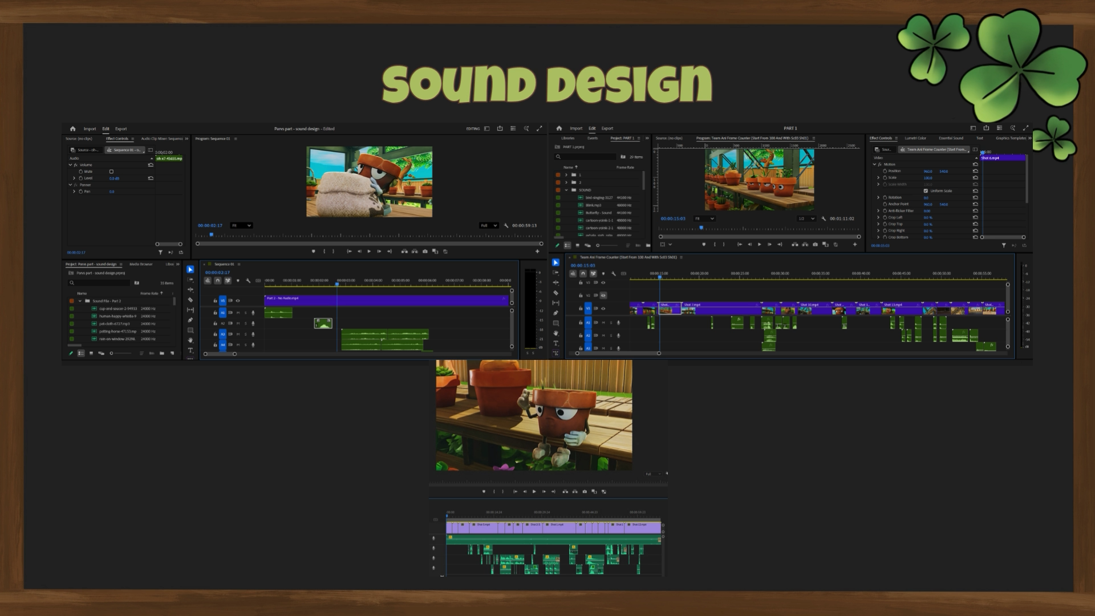Mute track A1 in the Parvs part timeline
Screen dimensions: 1095x616
click(x=238, y=313)
